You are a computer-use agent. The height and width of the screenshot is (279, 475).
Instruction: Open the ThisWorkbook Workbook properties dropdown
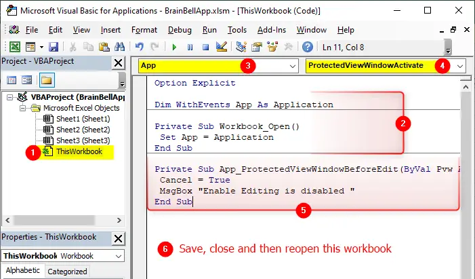click(x=119, y=256)
